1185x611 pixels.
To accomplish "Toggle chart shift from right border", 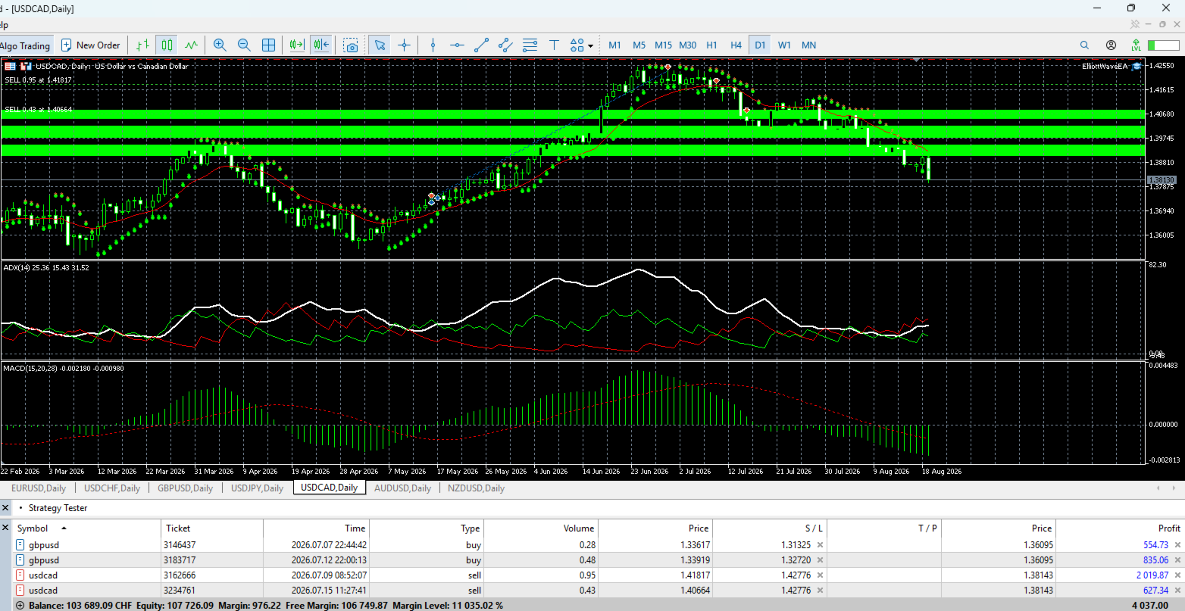I will (321, 45).
